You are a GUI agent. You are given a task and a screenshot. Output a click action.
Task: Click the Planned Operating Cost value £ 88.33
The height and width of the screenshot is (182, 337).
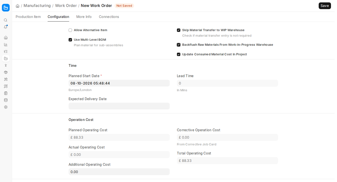119,137
